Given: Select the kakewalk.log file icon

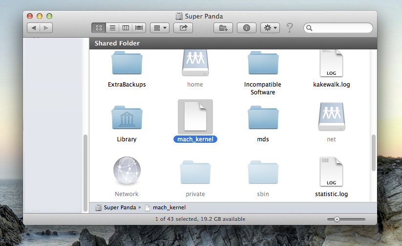Looking at the screenshot, I should point(331,63).
